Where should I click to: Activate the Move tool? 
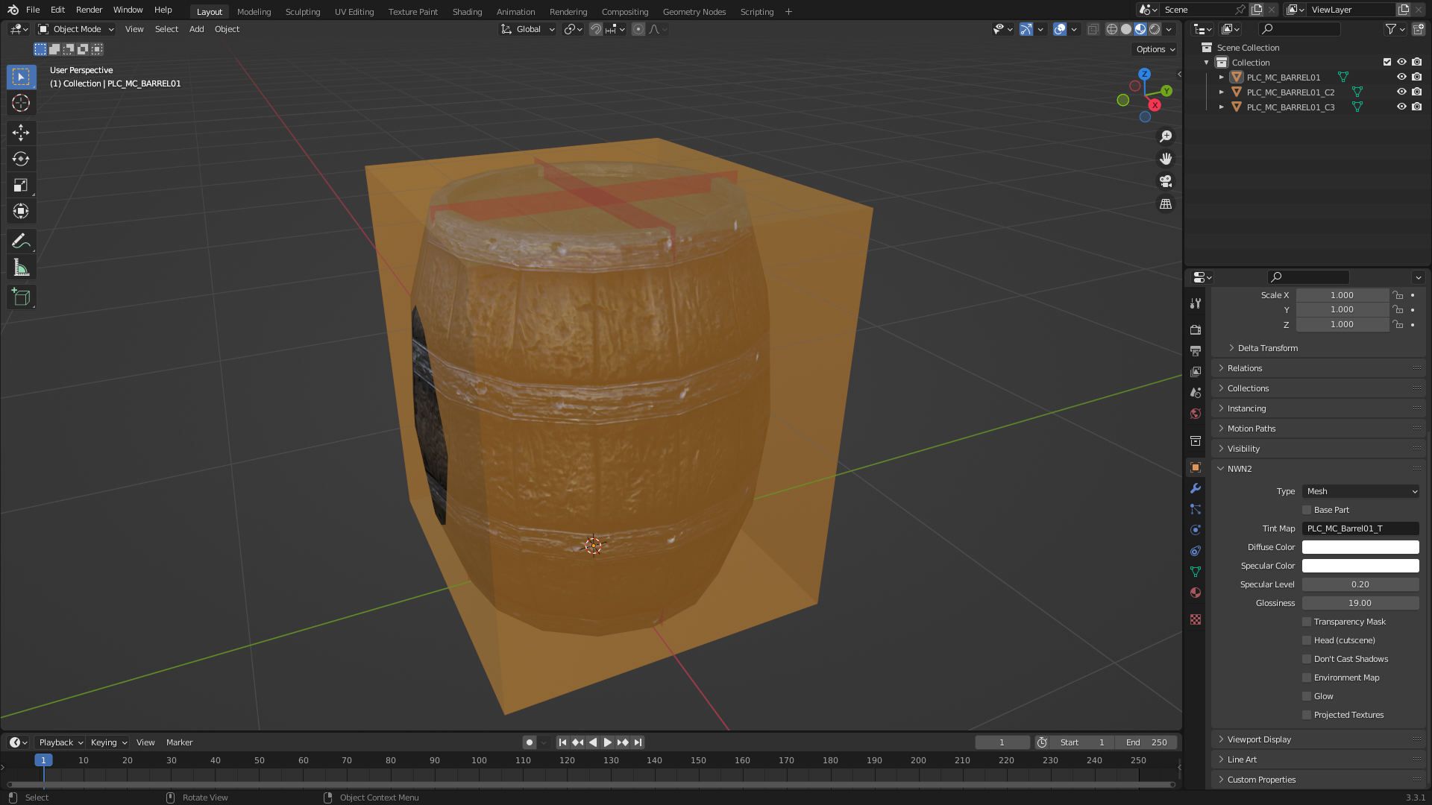21,133
